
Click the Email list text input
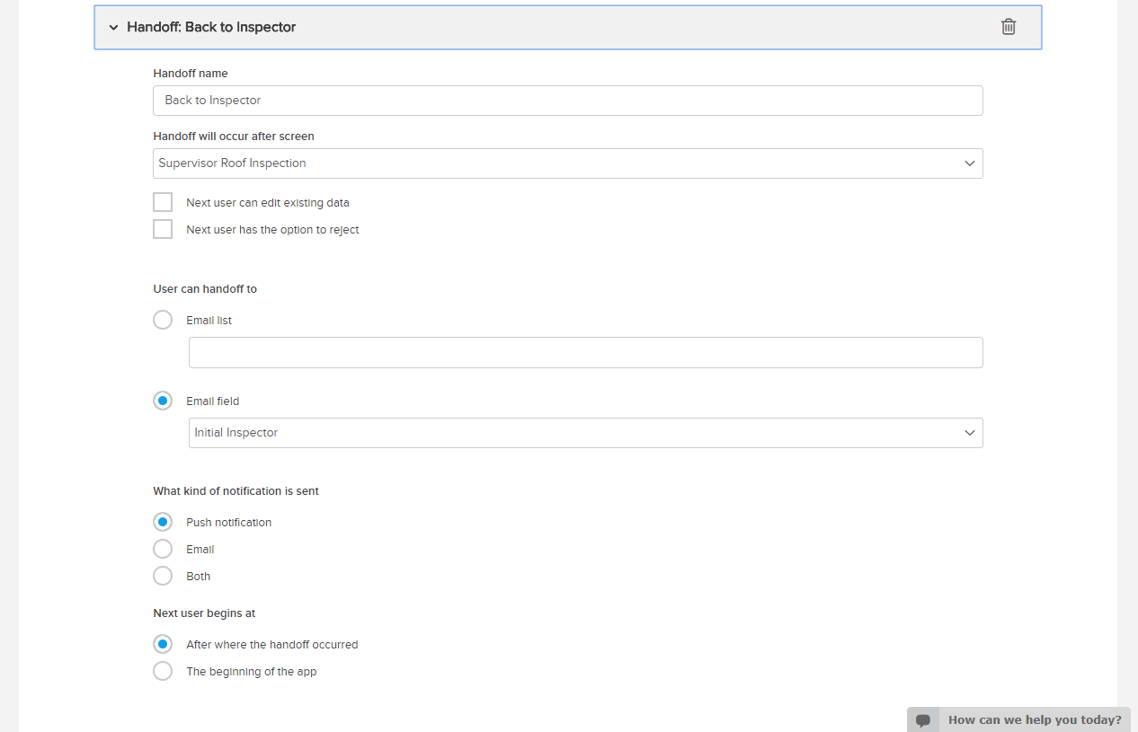click(x=585, y=353)
